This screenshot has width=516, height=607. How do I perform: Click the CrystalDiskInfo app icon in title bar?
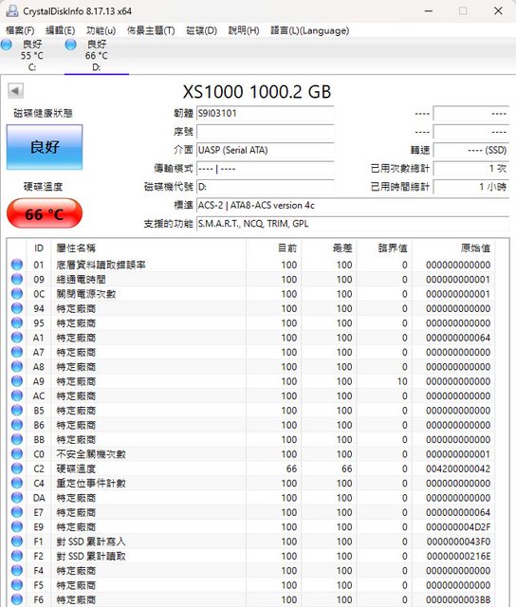pos(12,10)
